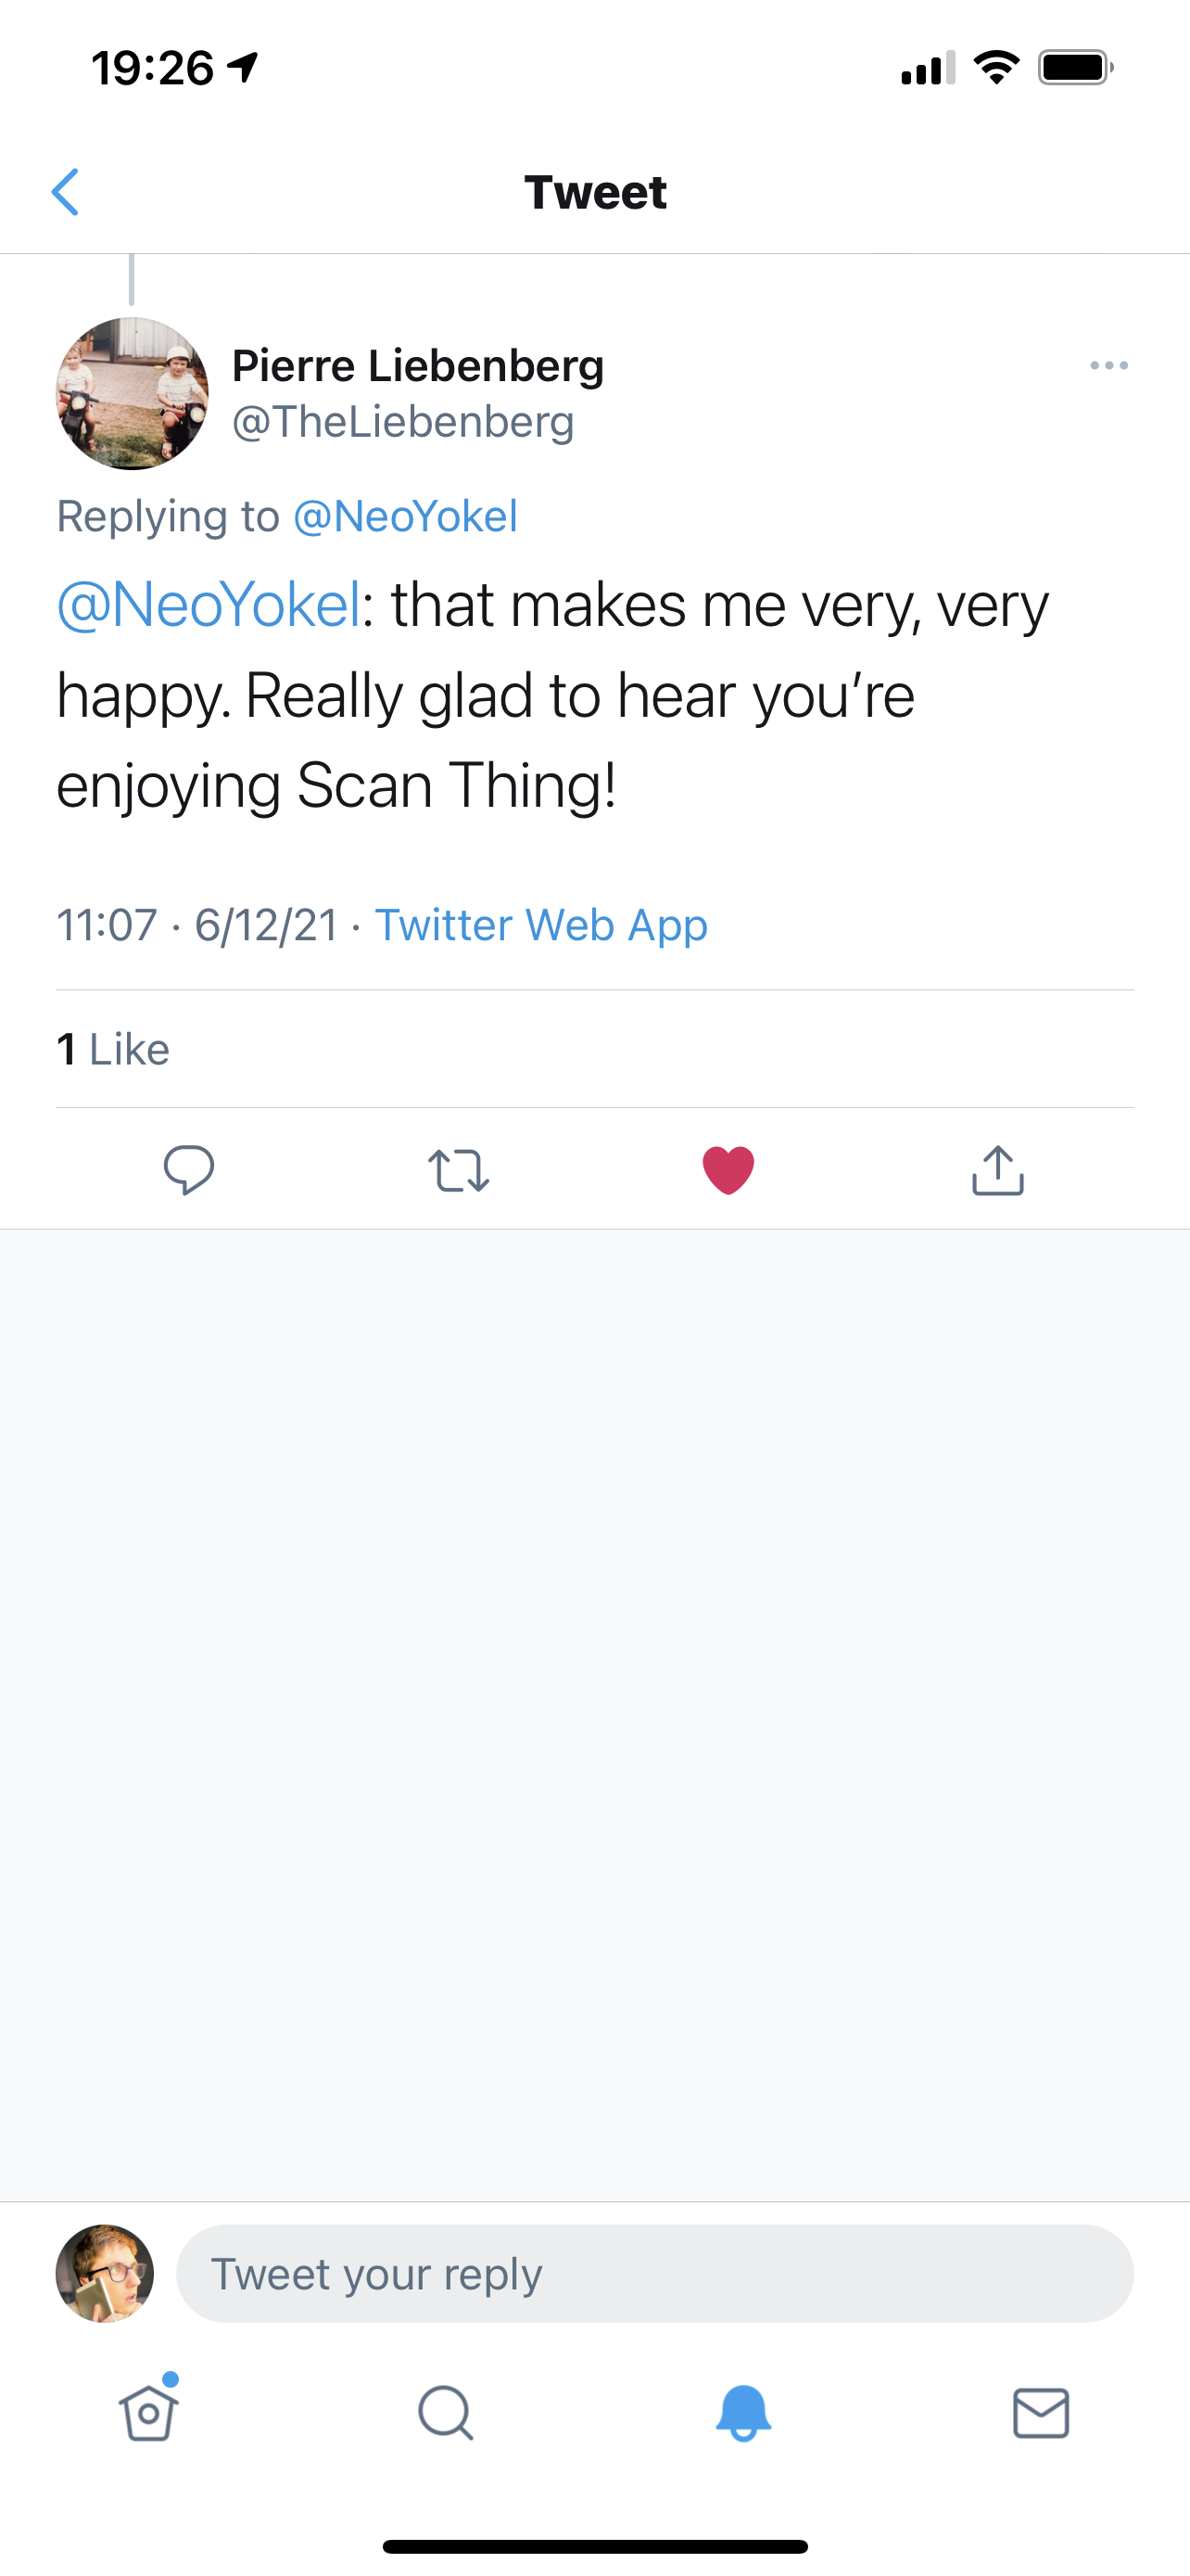Open the Messages envelope tab

pos(1041,2414)
